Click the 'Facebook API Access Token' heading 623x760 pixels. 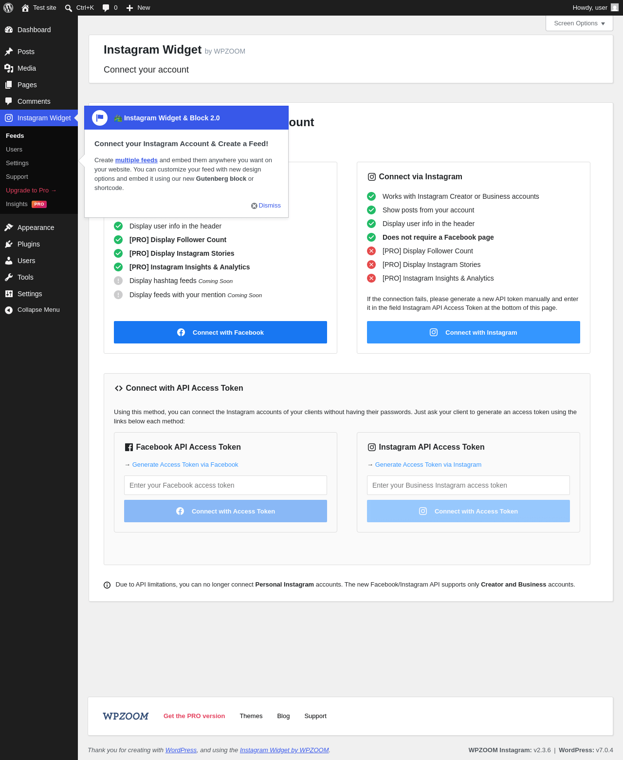(188, 447)
